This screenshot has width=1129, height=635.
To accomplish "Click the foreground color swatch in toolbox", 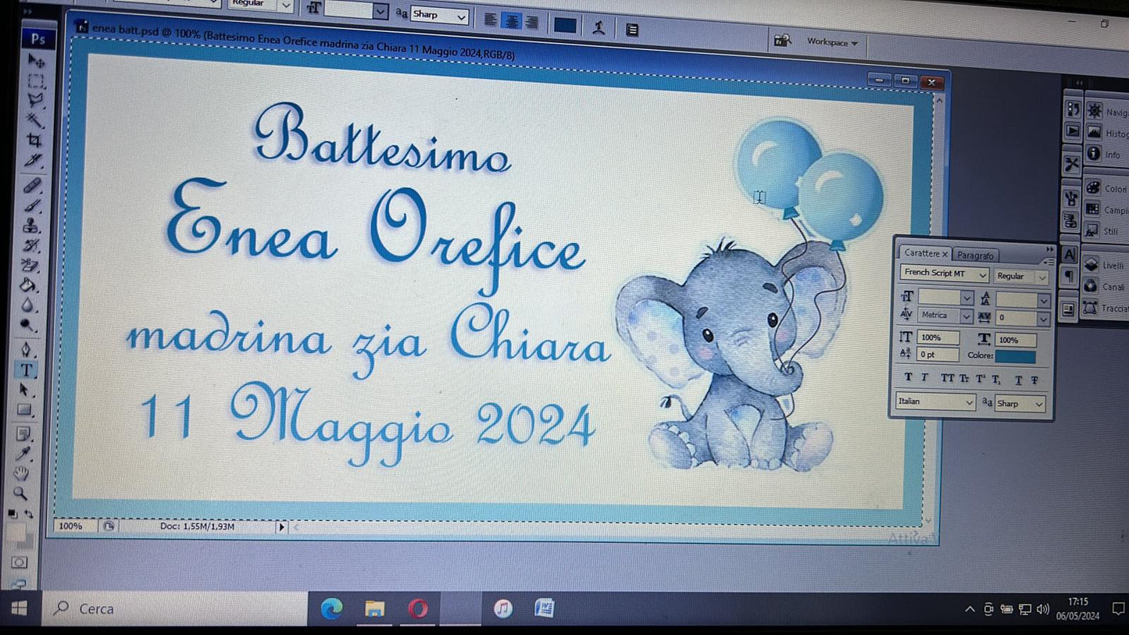I will point(17,533).
